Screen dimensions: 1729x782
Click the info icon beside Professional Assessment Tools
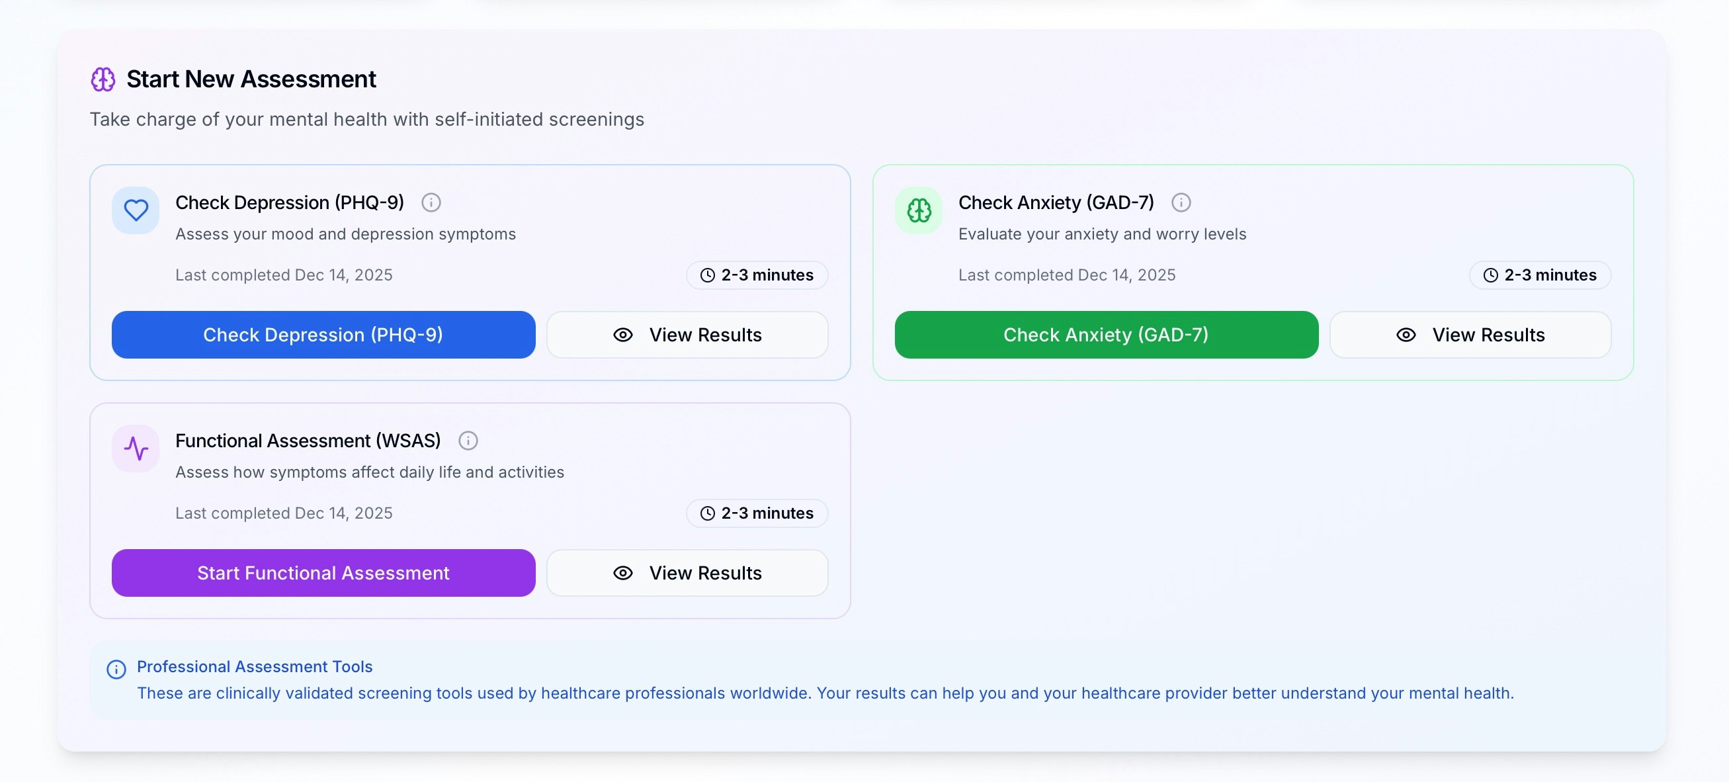coord(116,670)
